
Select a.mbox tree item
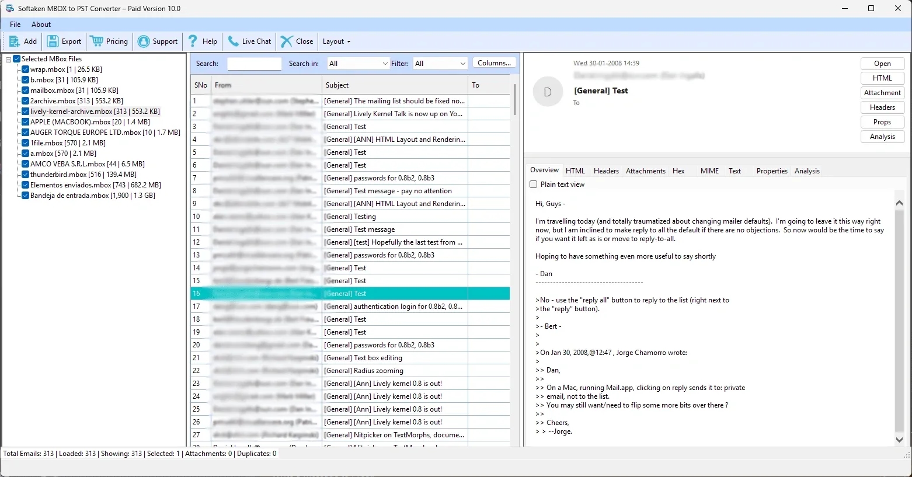pos(63,154)
